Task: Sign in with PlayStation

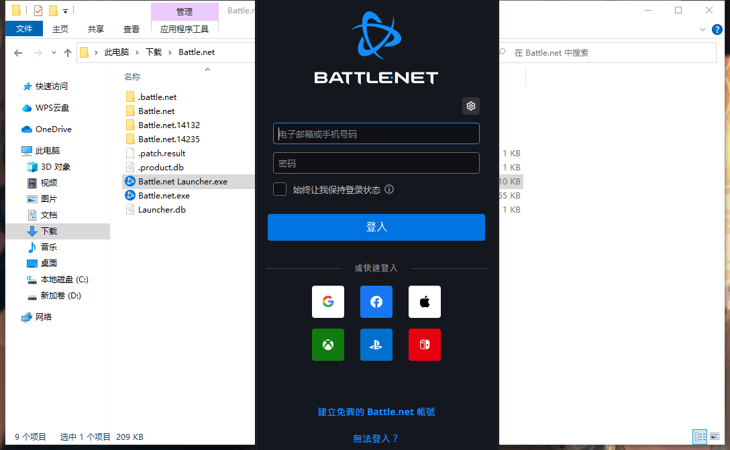Action: (376, 345)
